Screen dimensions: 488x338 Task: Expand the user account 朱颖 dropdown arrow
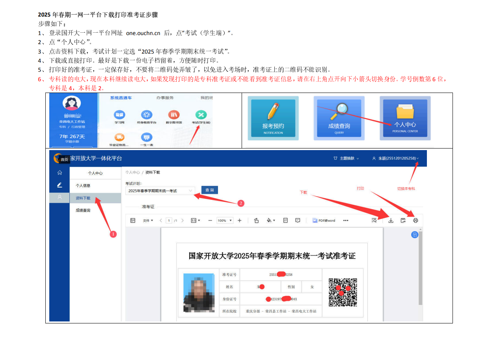pyautogui.click(x=417, y=158)
